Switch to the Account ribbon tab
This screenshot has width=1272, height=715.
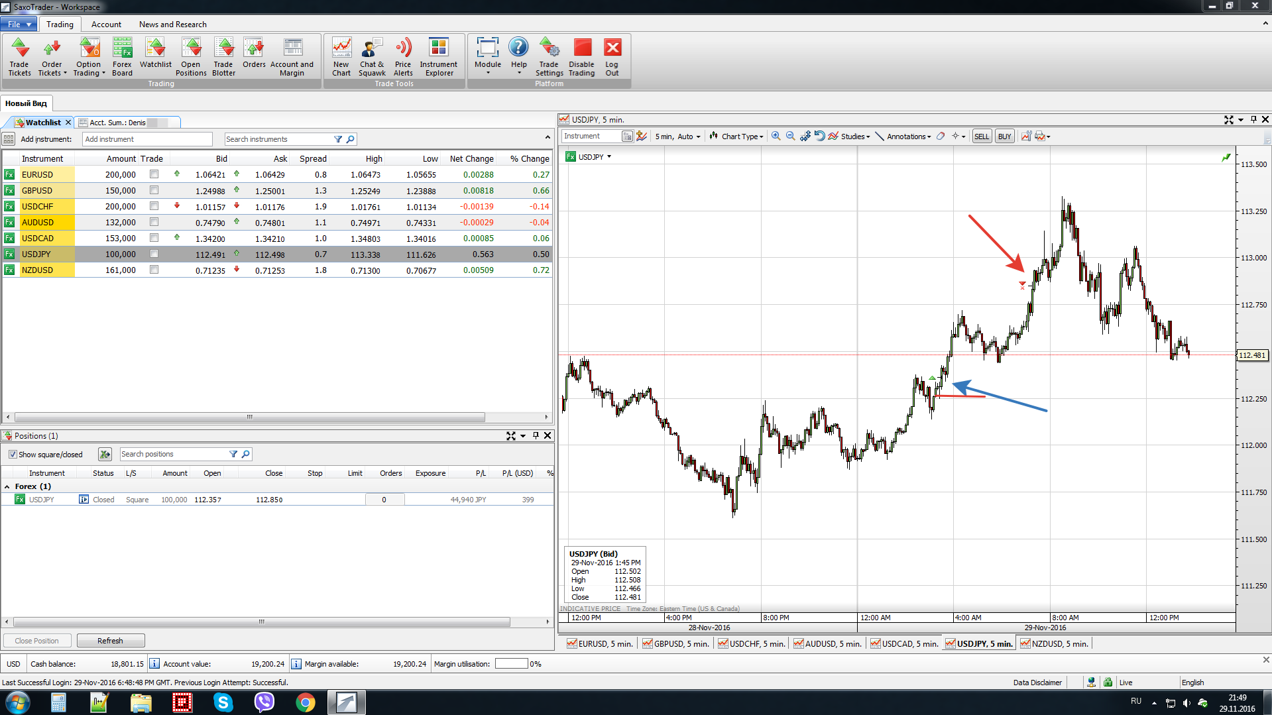[x=106, y=24]
